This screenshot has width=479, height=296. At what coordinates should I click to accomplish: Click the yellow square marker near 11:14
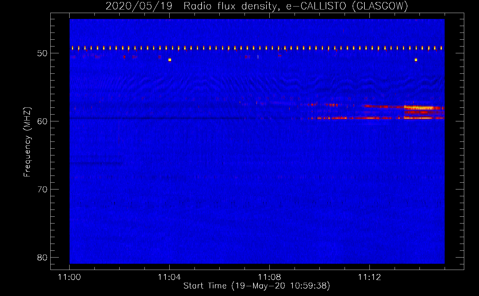(416, 60)
